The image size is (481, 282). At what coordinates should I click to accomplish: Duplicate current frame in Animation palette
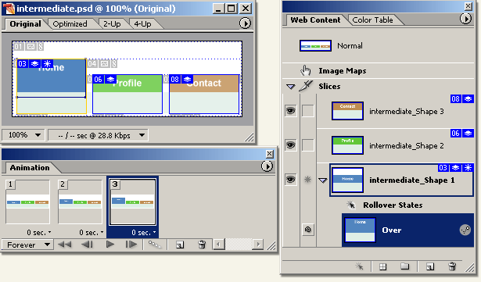[180, 245]
